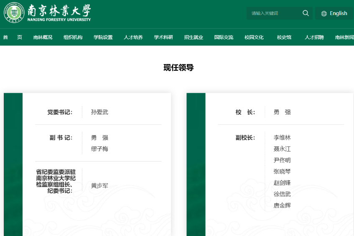Open the 首页 home menu item

click(x=13, y=37)
